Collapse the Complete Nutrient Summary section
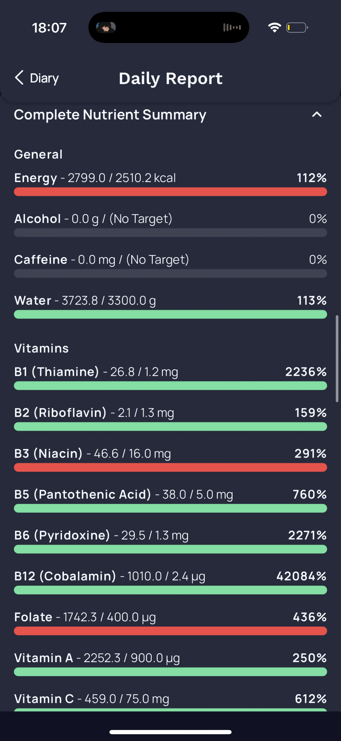 [x=316, y=114]
